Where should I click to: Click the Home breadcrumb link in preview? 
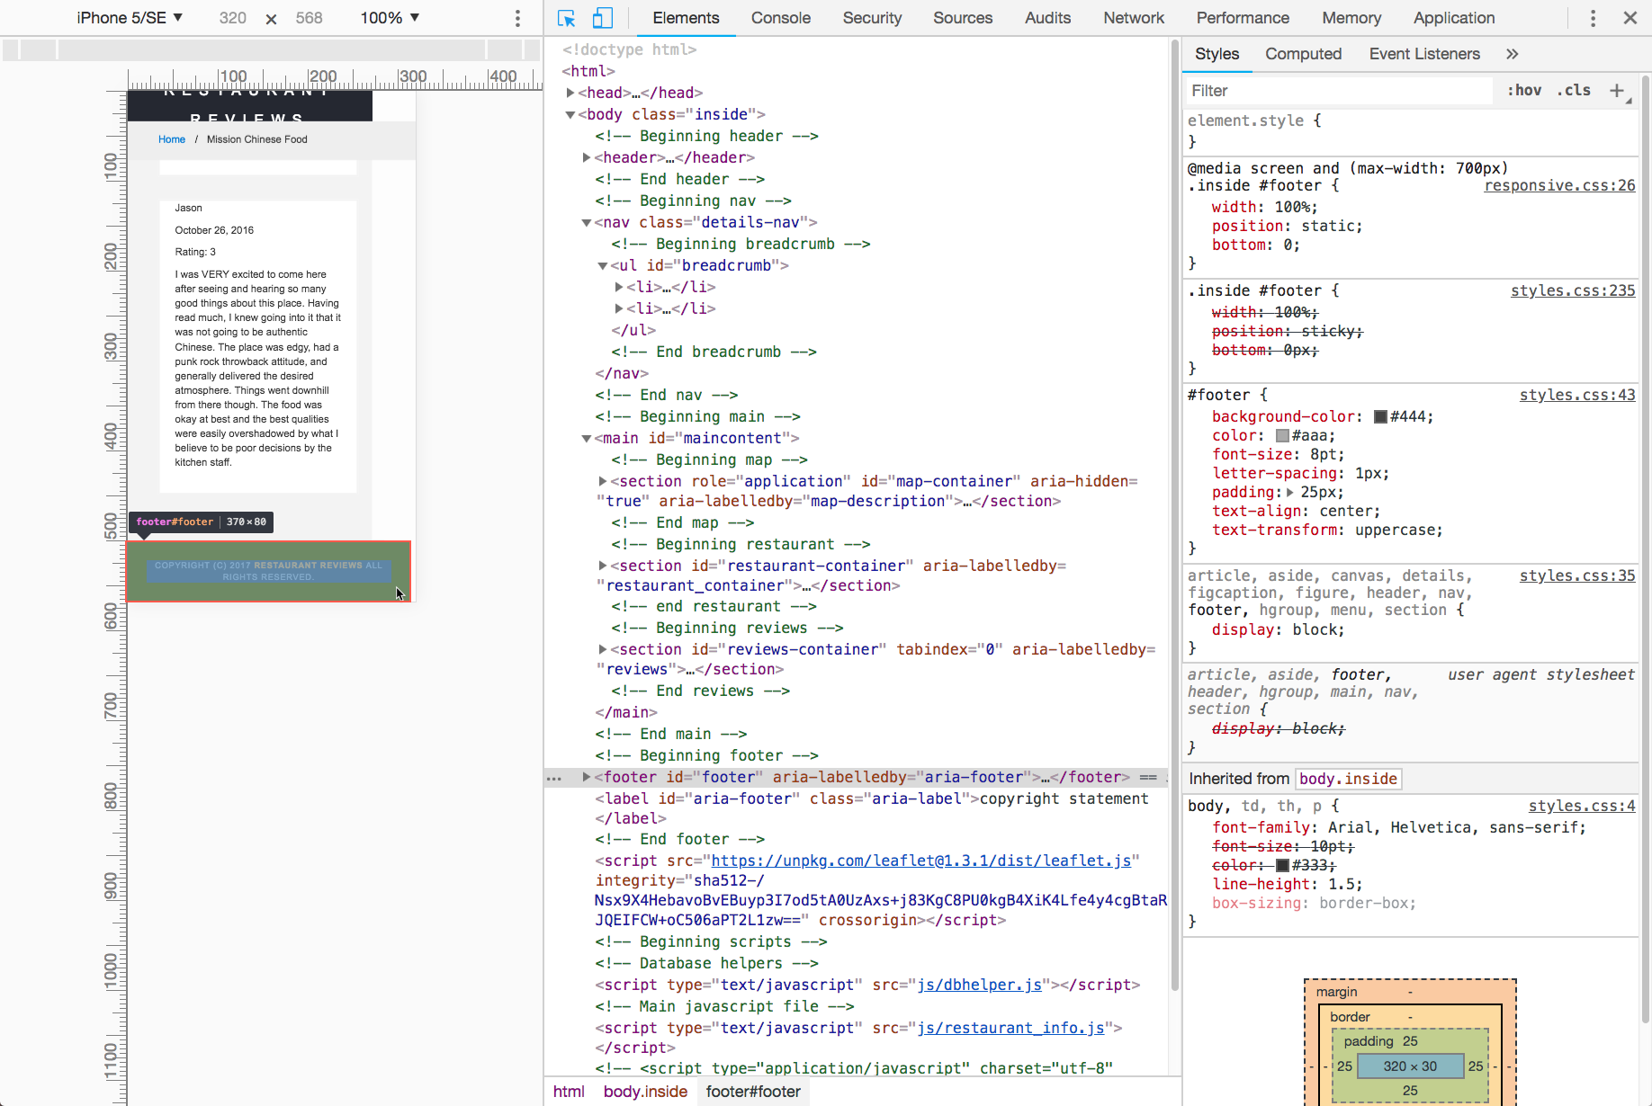pos(171,139)
